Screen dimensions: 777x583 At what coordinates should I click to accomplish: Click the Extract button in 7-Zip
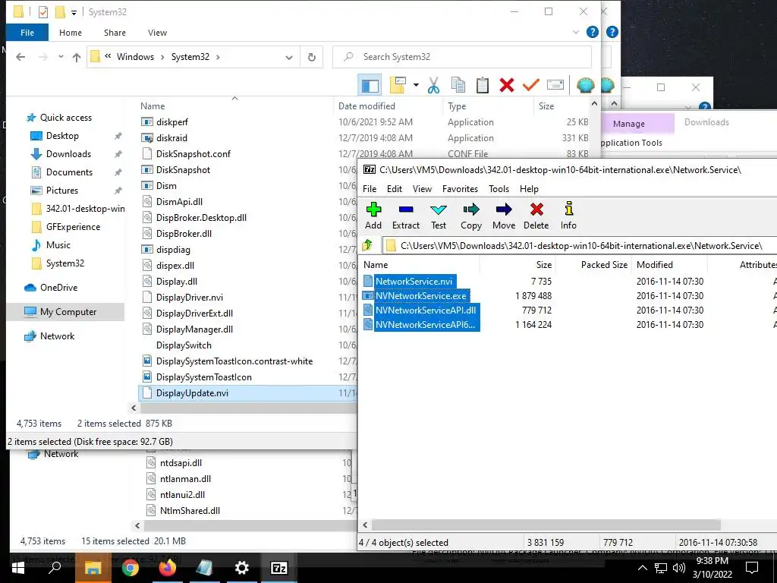(x=406, y=216)
